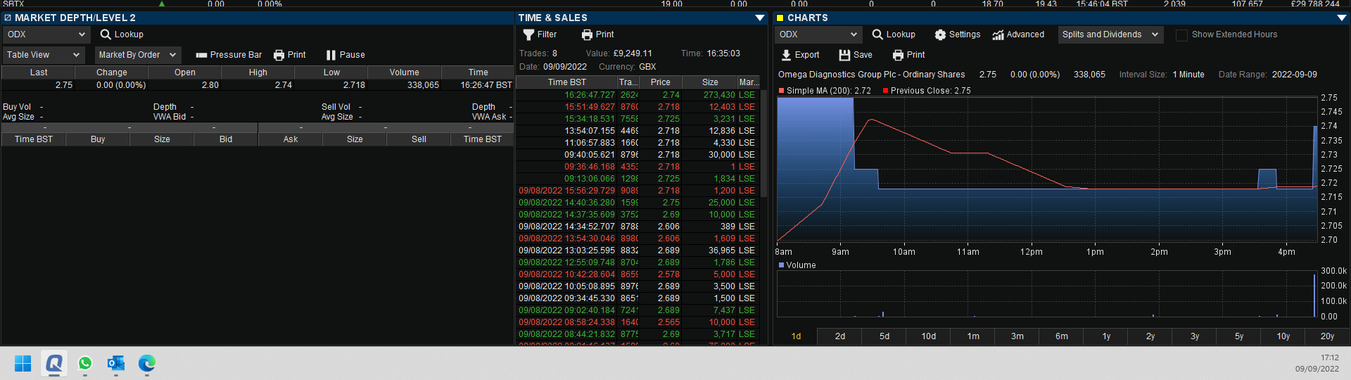Screen dimensions: 1351x380
Task: Select 1y chart range tab
Action: pos(1106,336)
